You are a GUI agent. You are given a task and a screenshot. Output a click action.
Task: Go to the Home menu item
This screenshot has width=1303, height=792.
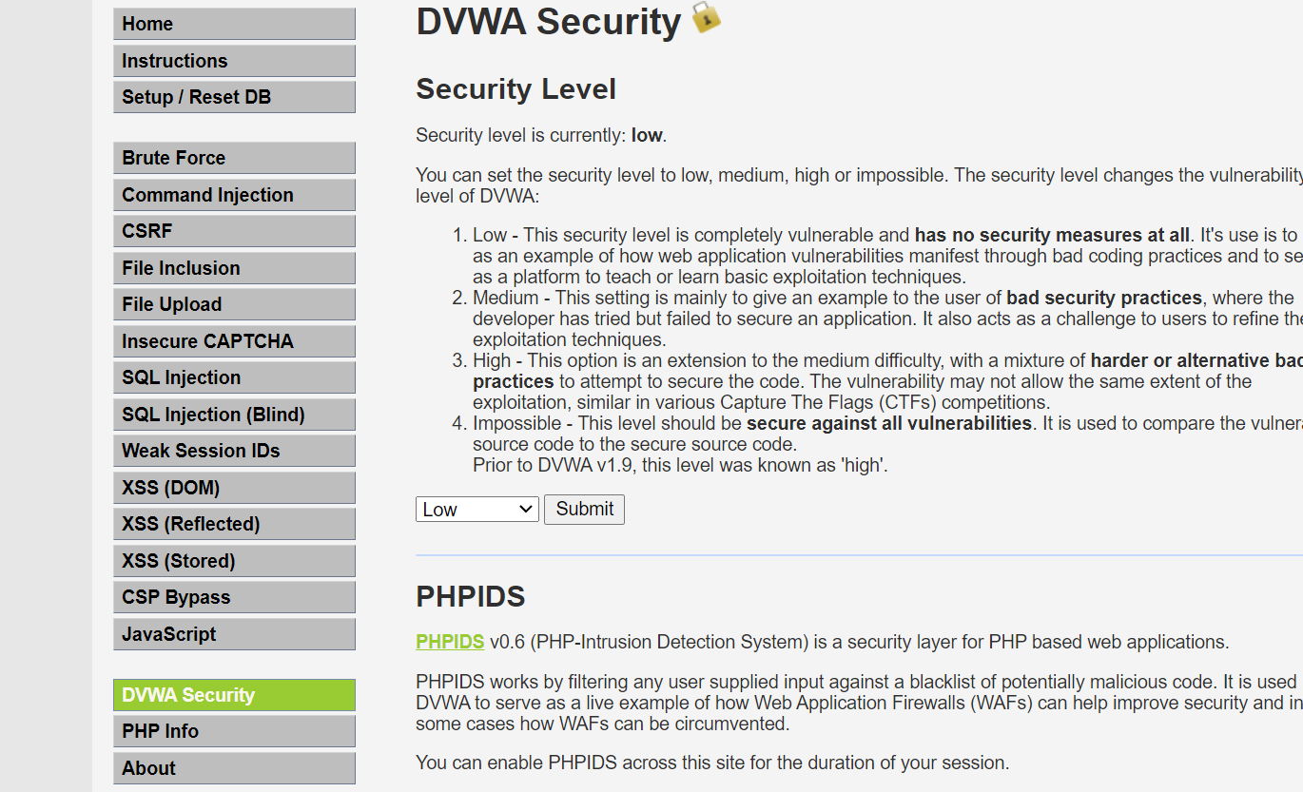(234, 24)
